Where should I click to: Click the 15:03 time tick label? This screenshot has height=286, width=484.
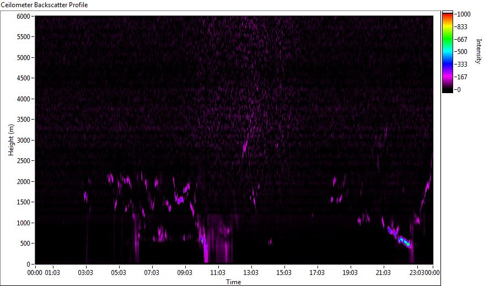coord(284,273)
